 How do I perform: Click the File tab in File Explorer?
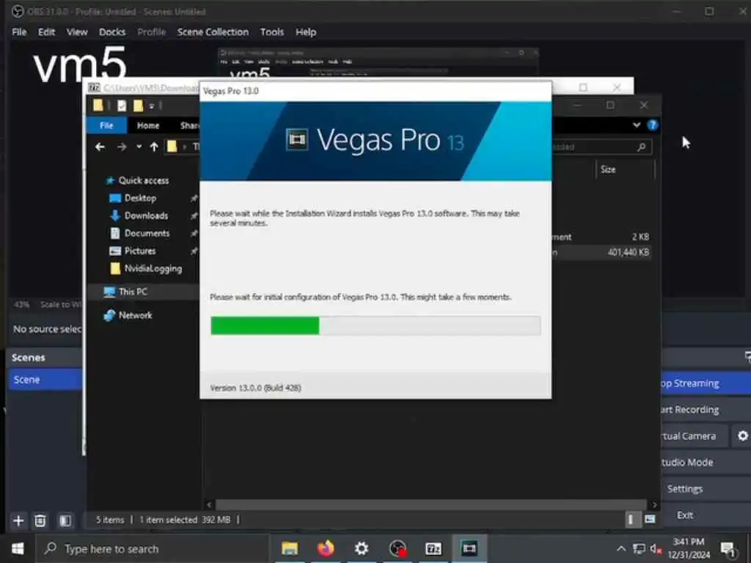106,125
